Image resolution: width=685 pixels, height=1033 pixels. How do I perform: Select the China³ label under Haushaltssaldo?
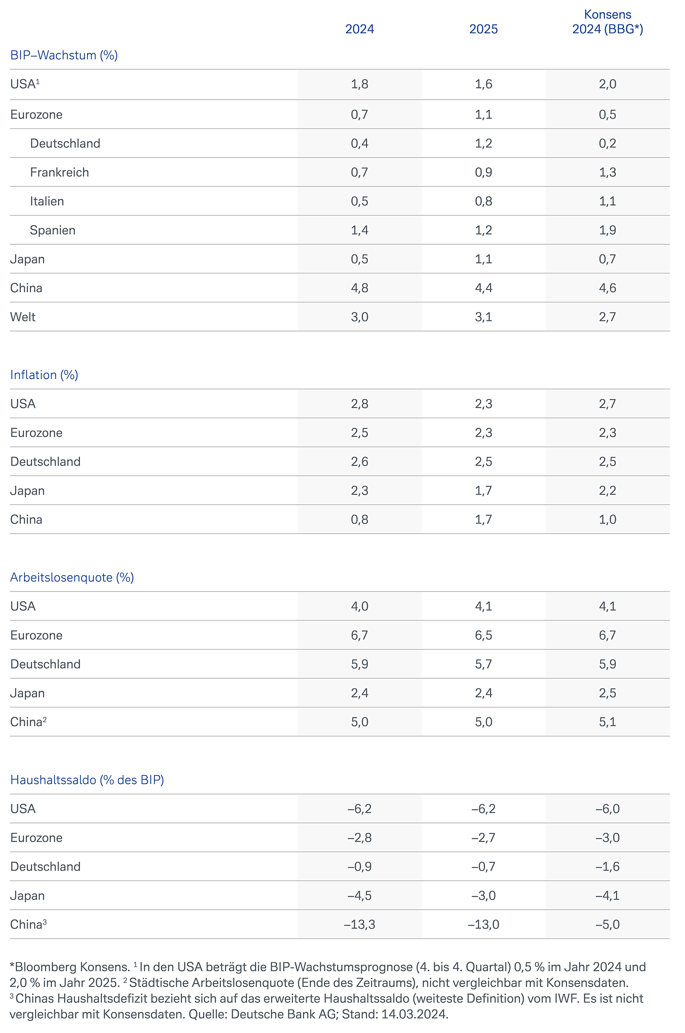28,925
